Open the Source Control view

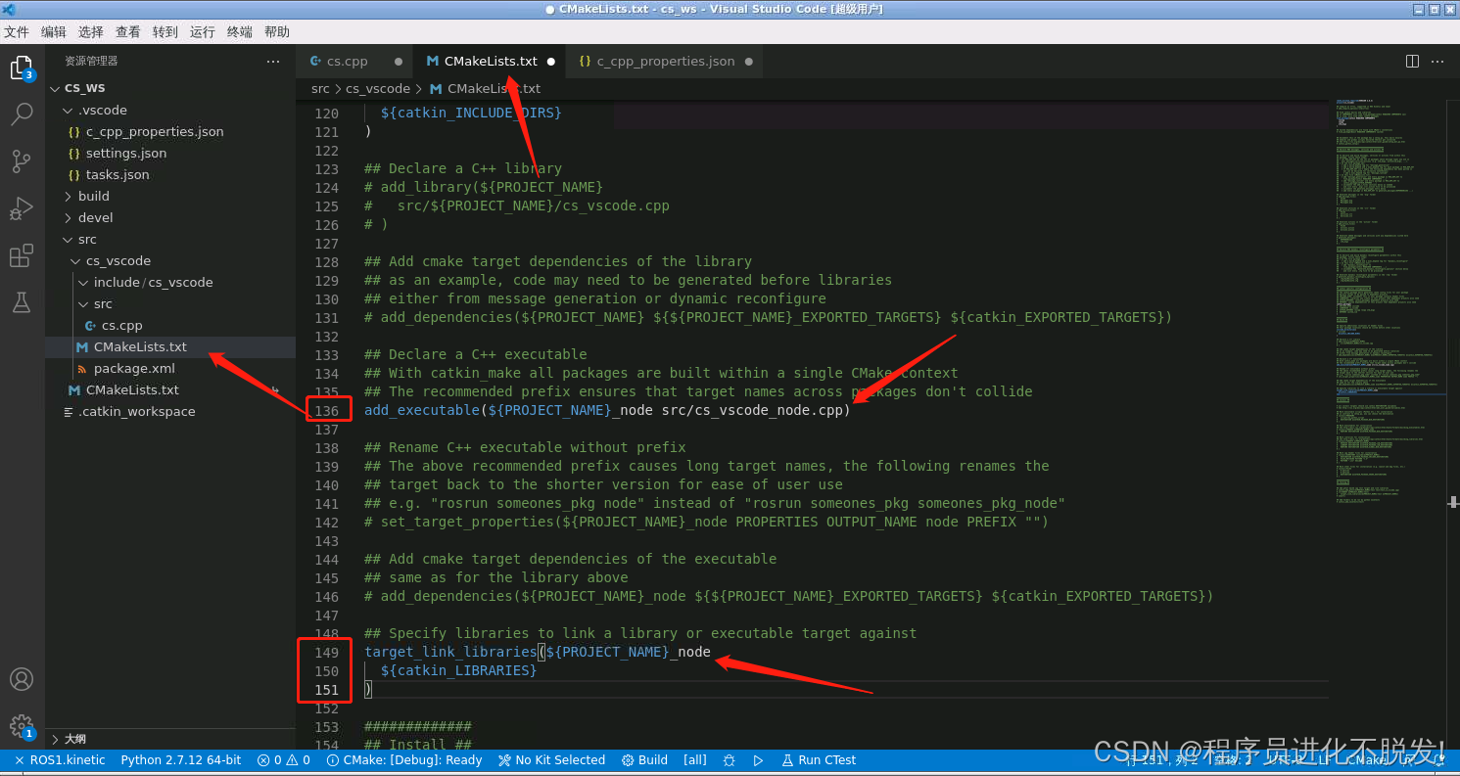[22, 161]
